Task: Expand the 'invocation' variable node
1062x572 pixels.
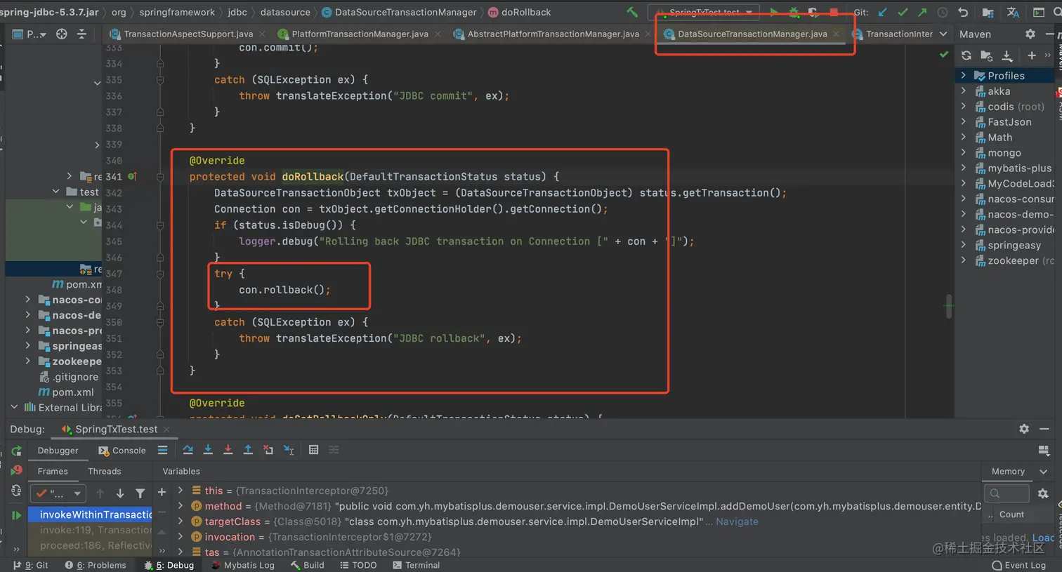Action: click(x=181, y=536)
